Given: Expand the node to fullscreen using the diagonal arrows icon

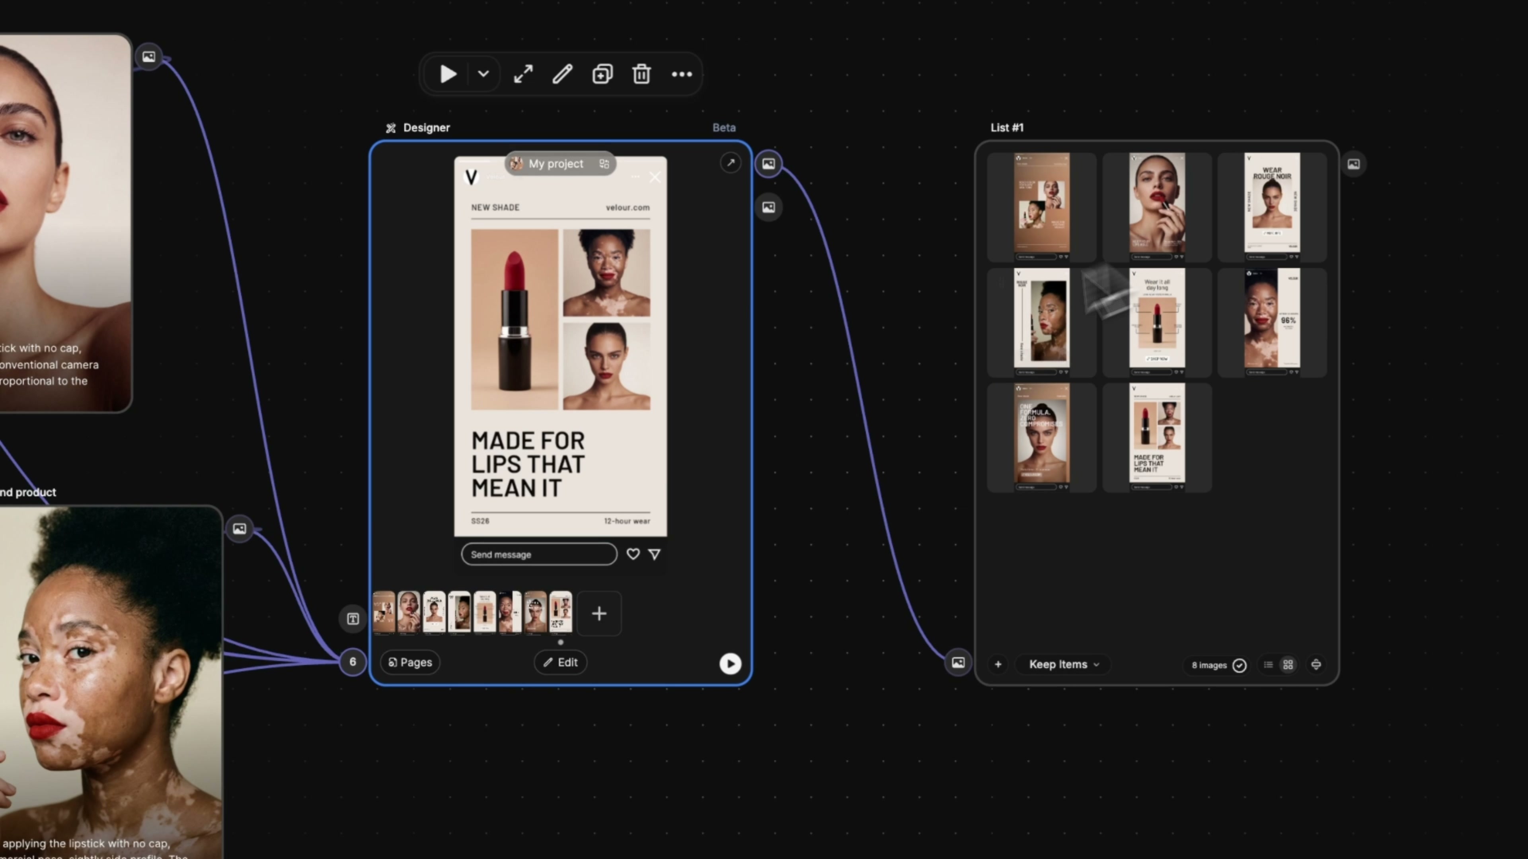Looking at the screenshot, I should pyautogui.click(x=523, y=74).
